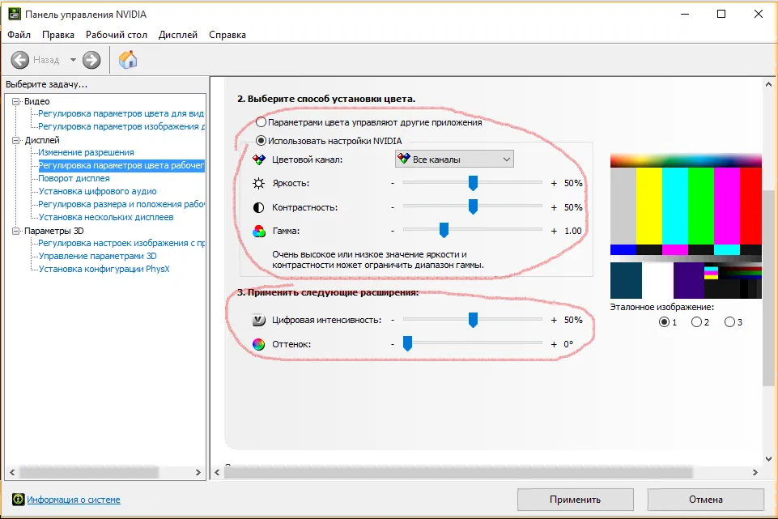Click the brightness sun icon

pos(258,183)
